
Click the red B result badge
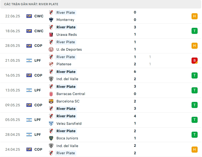pyautogui.click(x=195, y=61)
